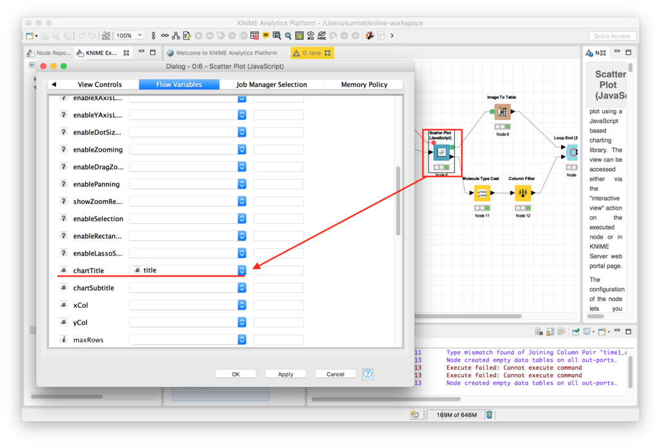Screen dimensions: 661x447
Task: Click the Cancel button
Action: 335,373
